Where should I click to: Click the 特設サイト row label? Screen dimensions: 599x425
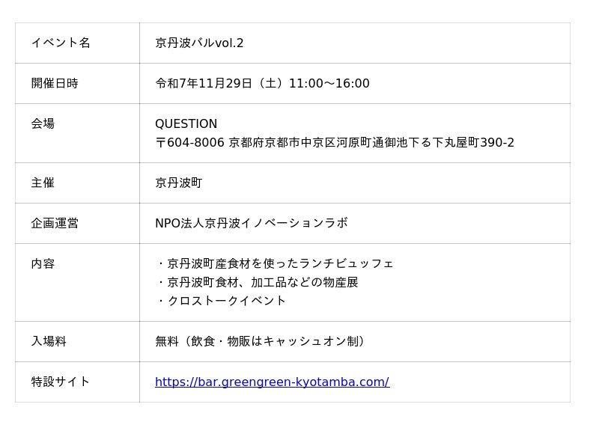pyautogui.click(x=61, y=382)
